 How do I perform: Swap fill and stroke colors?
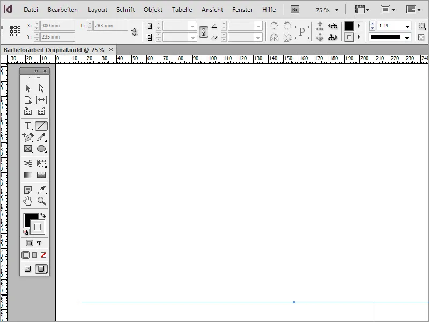coord(43,215)
